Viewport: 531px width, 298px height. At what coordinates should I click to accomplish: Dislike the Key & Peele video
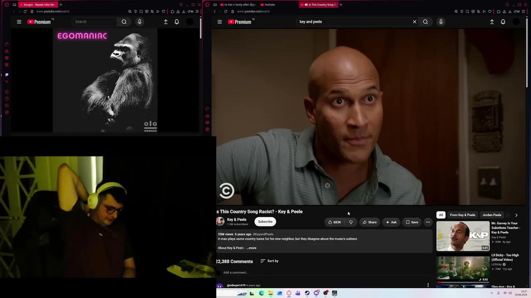click(x=351, y=222)
